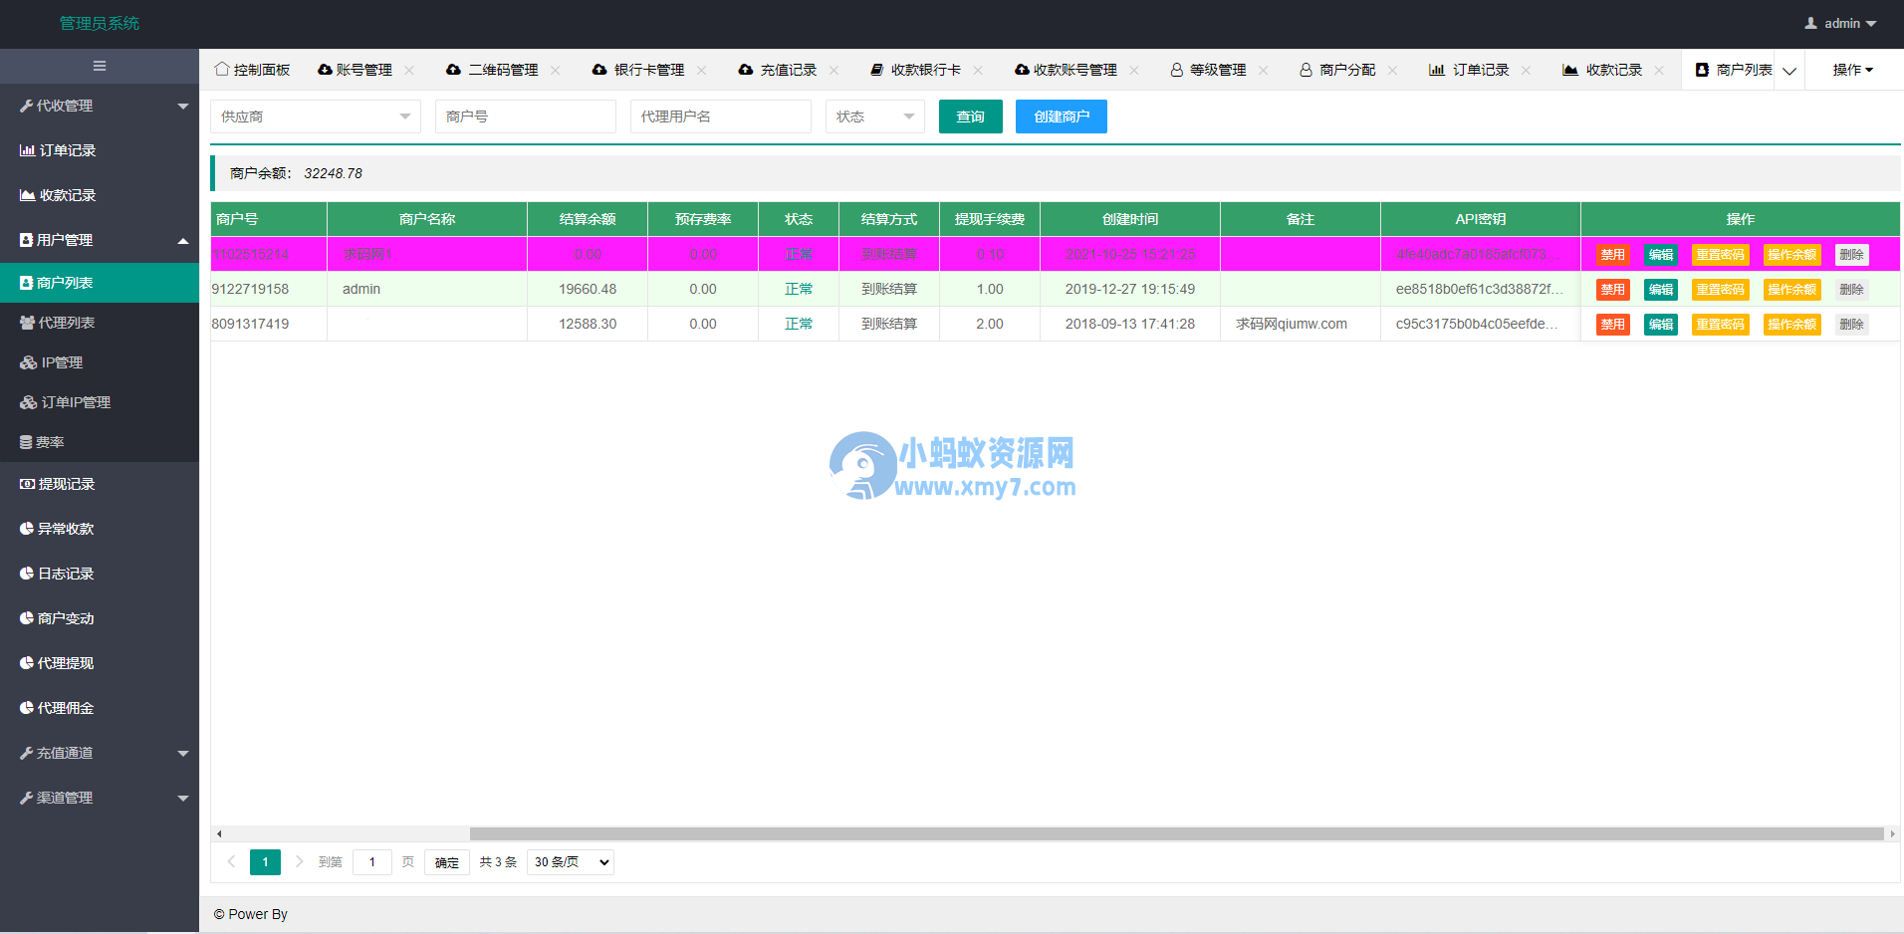Open the 状态 filter dropdown
This screenshot has height=934, width=1904.
pyautogui.click(x=874, y=117)
